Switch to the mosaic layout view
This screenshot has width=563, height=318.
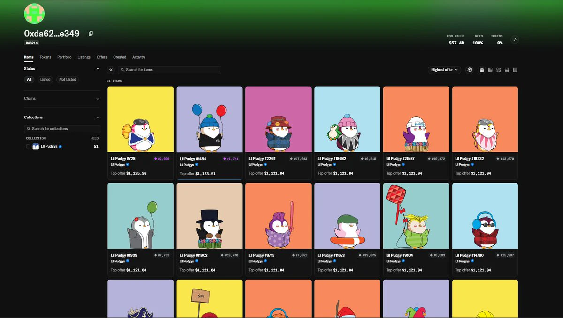499,70
